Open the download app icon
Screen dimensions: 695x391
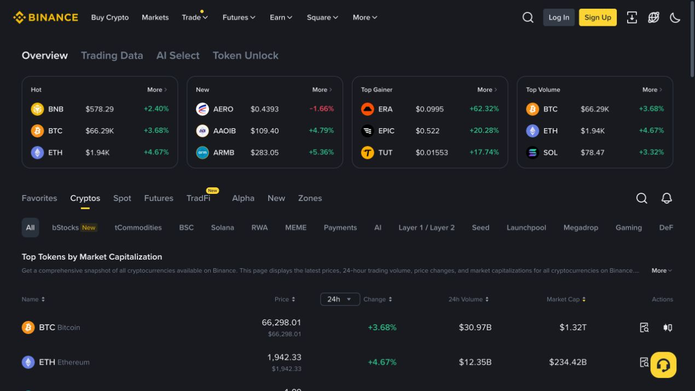pos(632,18)
